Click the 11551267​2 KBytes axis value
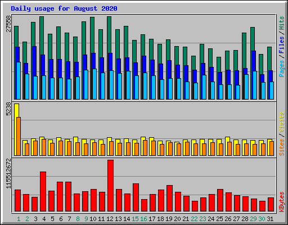This screenshot has width=288, height=225. pyautogui.click(x=8, y=173)
